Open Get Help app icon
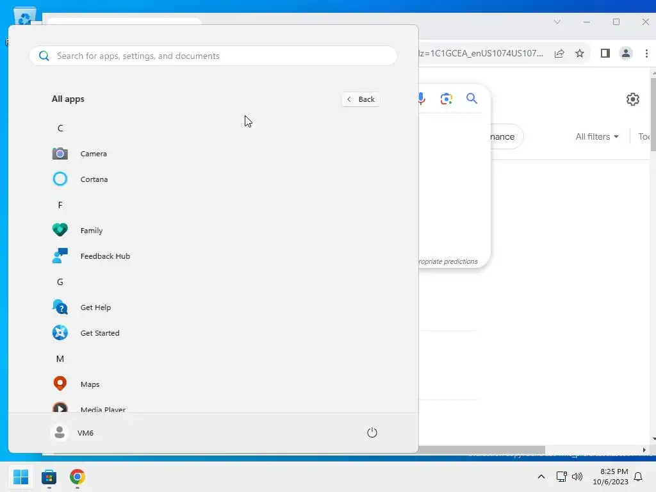The width and height of the screenshot is (656, 492). click(x=60, y=307)
